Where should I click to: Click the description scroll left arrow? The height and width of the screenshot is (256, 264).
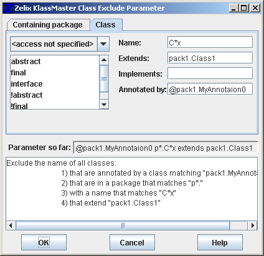pyautogui.click(x=11, y=225)
